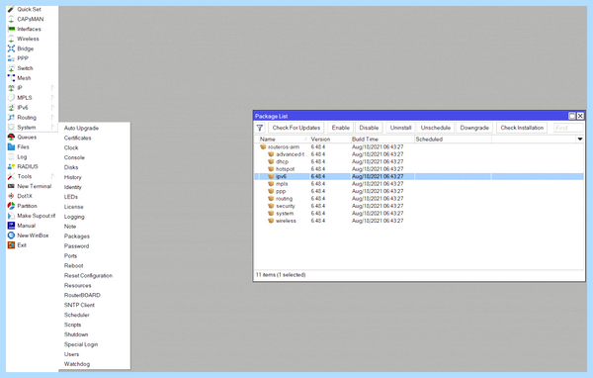The image size is (593, 378).
Task: Select RouterBOARD menu entry
Action: (82, 296)
